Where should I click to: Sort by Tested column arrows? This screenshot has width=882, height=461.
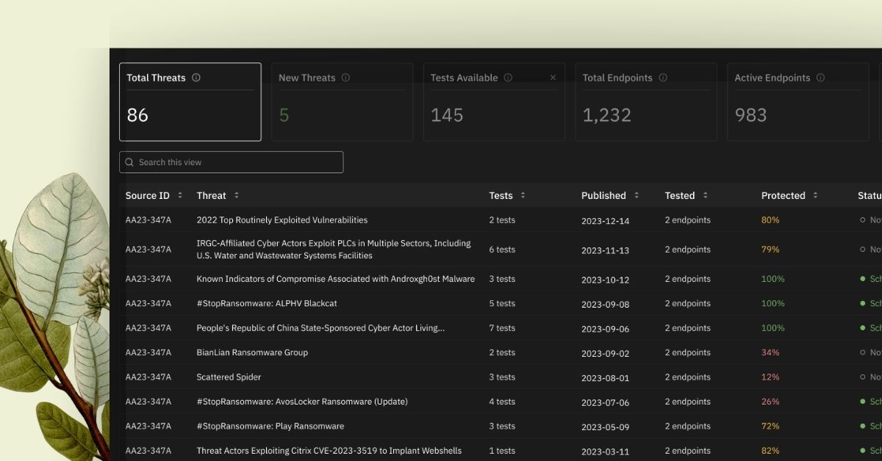point(705,195)
